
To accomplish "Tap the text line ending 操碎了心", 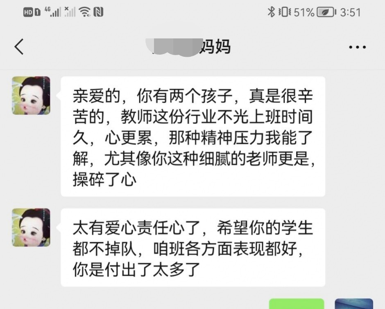I will pos(104,180).
